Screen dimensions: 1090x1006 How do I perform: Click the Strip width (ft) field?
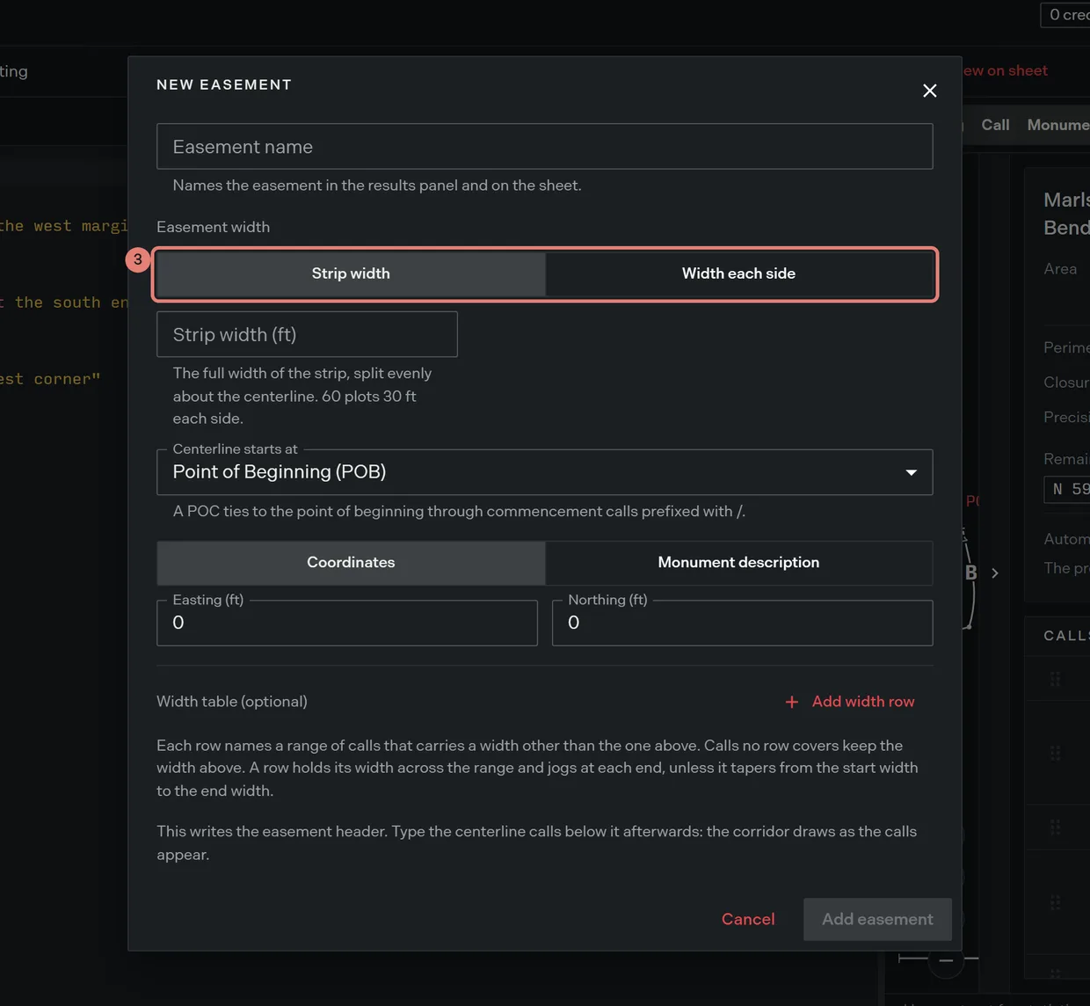pyautogui.click(x=307, y=334)
